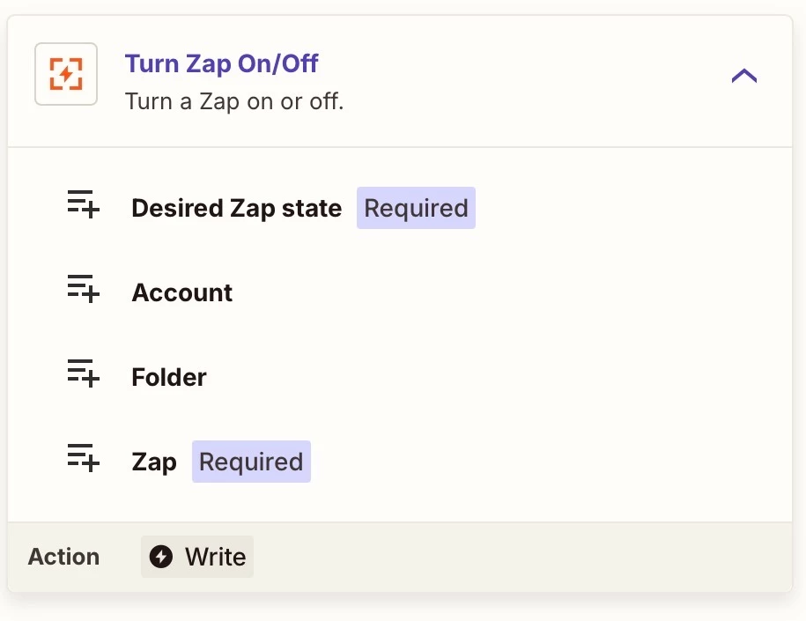Image resolution: width=806 pixels, height=621 pixels.
Task: Open the Turn Zap On/Off title link
Action: [x=221, y=63]
